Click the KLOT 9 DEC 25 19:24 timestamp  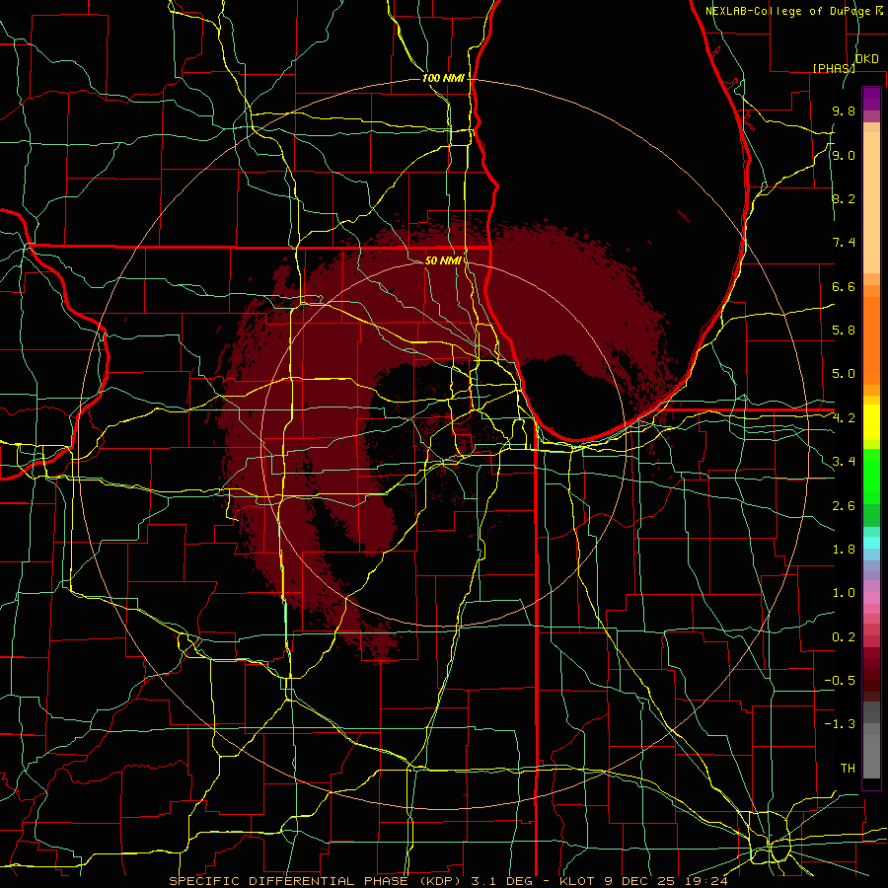point(642,881)
